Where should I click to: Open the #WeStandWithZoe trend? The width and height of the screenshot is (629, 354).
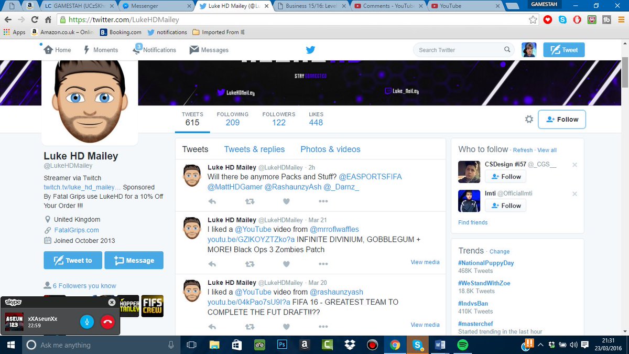(484, 283)
